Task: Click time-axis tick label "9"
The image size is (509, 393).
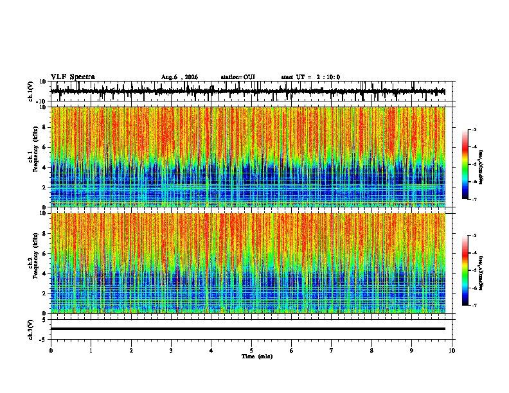Action: coord(411,351)
